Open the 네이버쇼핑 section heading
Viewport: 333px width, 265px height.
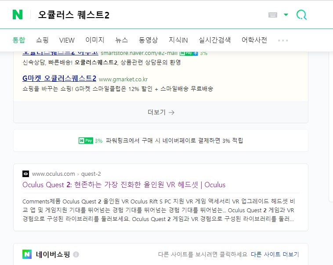(53, 254)
